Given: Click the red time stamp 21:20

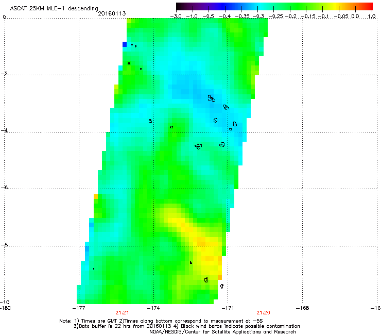Looking at the screenshot, I should pos(264,313).
